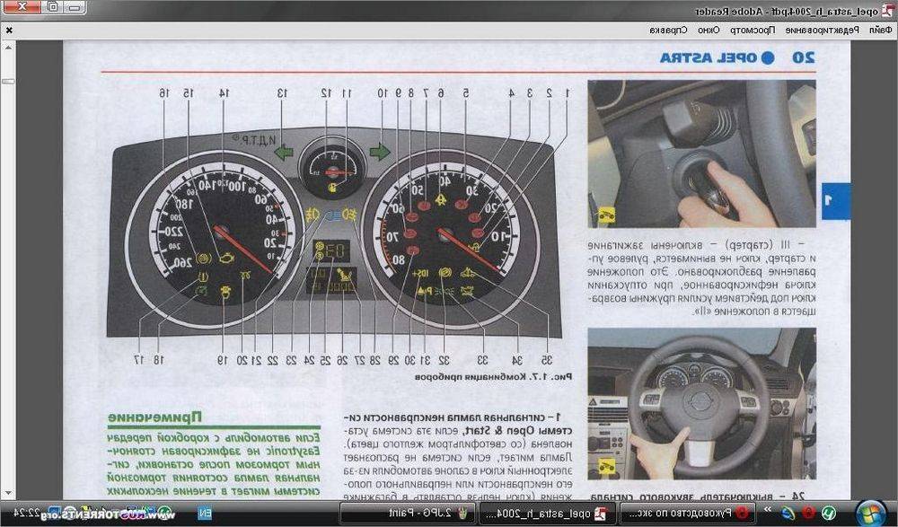Image resolution: width=898 pixels, height=527 pixels.
Task: Open the Справка menu
Action: (x=668, y=30)
